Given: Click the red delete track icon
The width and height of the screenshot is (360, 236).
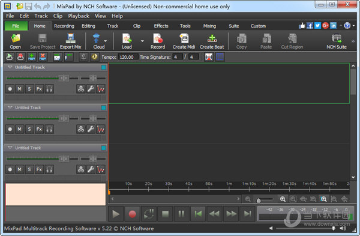Looking at the screenshot, I should click(x=43, y=57).
